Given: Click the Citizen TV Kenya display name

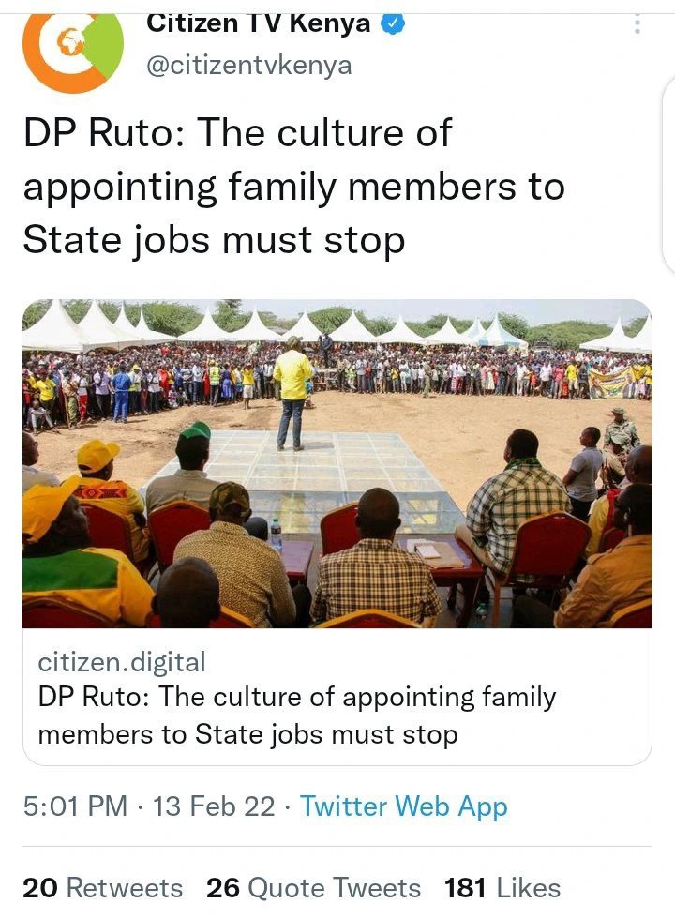Looking at the screenshot, I should 259,24.
